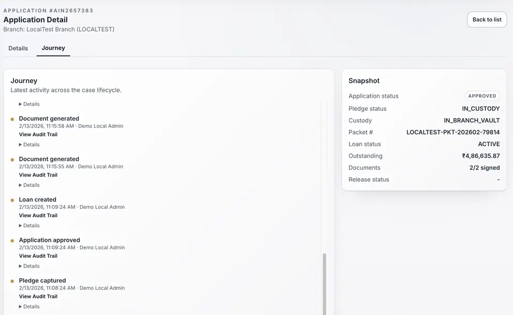Image resolution: width=513 pixels, height=315 pixels.
Task: Switch to the Details tab
Action: (18, 48)
